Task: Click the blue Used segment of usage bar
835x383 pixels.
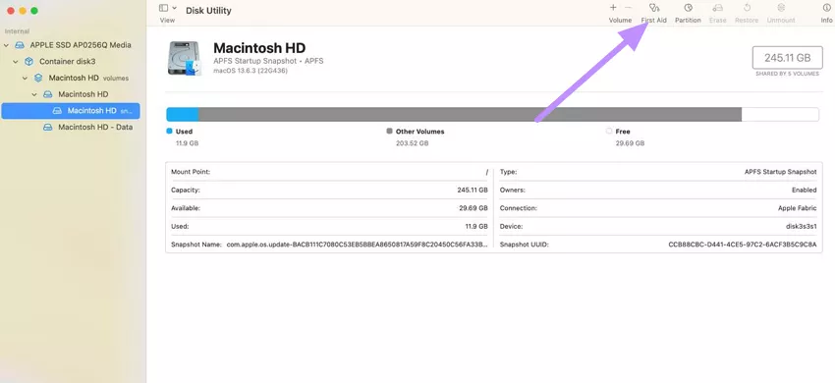Action: click(x=183, y=114)
